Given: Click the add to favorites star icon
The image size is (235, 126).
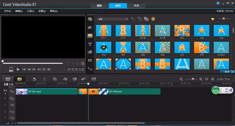Looking at the screenshot, I should pyautogui.click(x=133, y=19).
